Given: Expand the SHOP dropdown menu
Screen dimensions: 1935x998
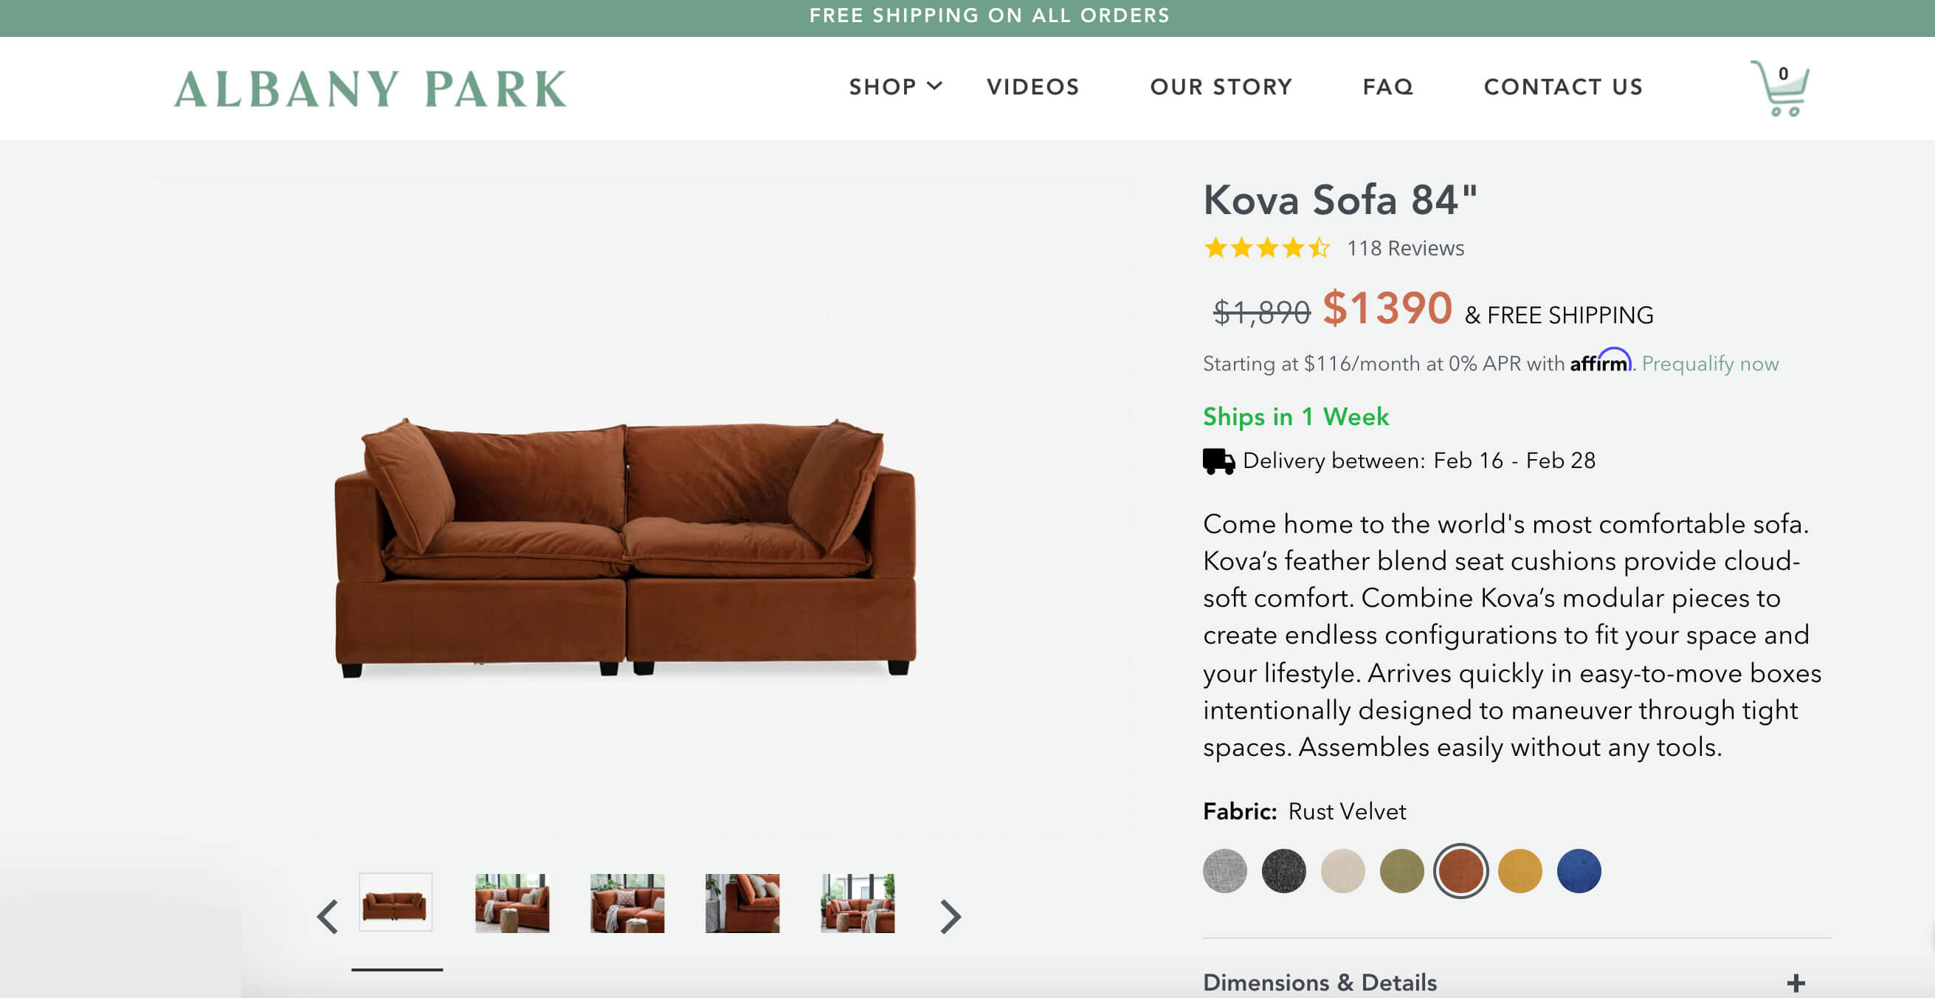Looking at the screenshot, I should pos(883,86).
